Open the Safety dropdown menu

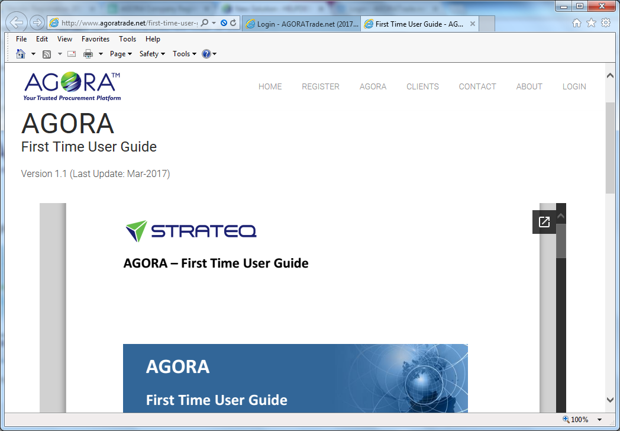[152, 54]
